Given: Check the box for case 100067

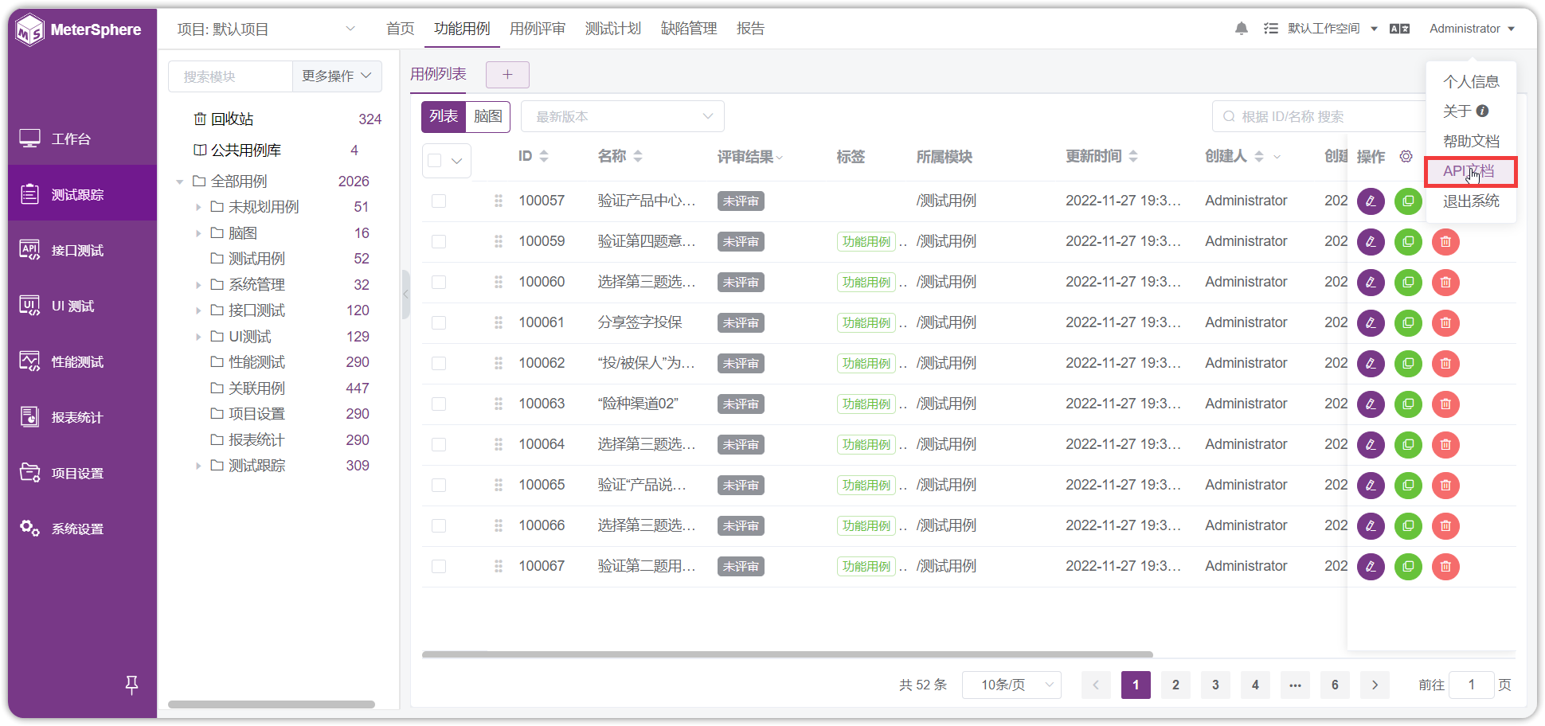Looking at the screenshot, I should tap(439, 566).
